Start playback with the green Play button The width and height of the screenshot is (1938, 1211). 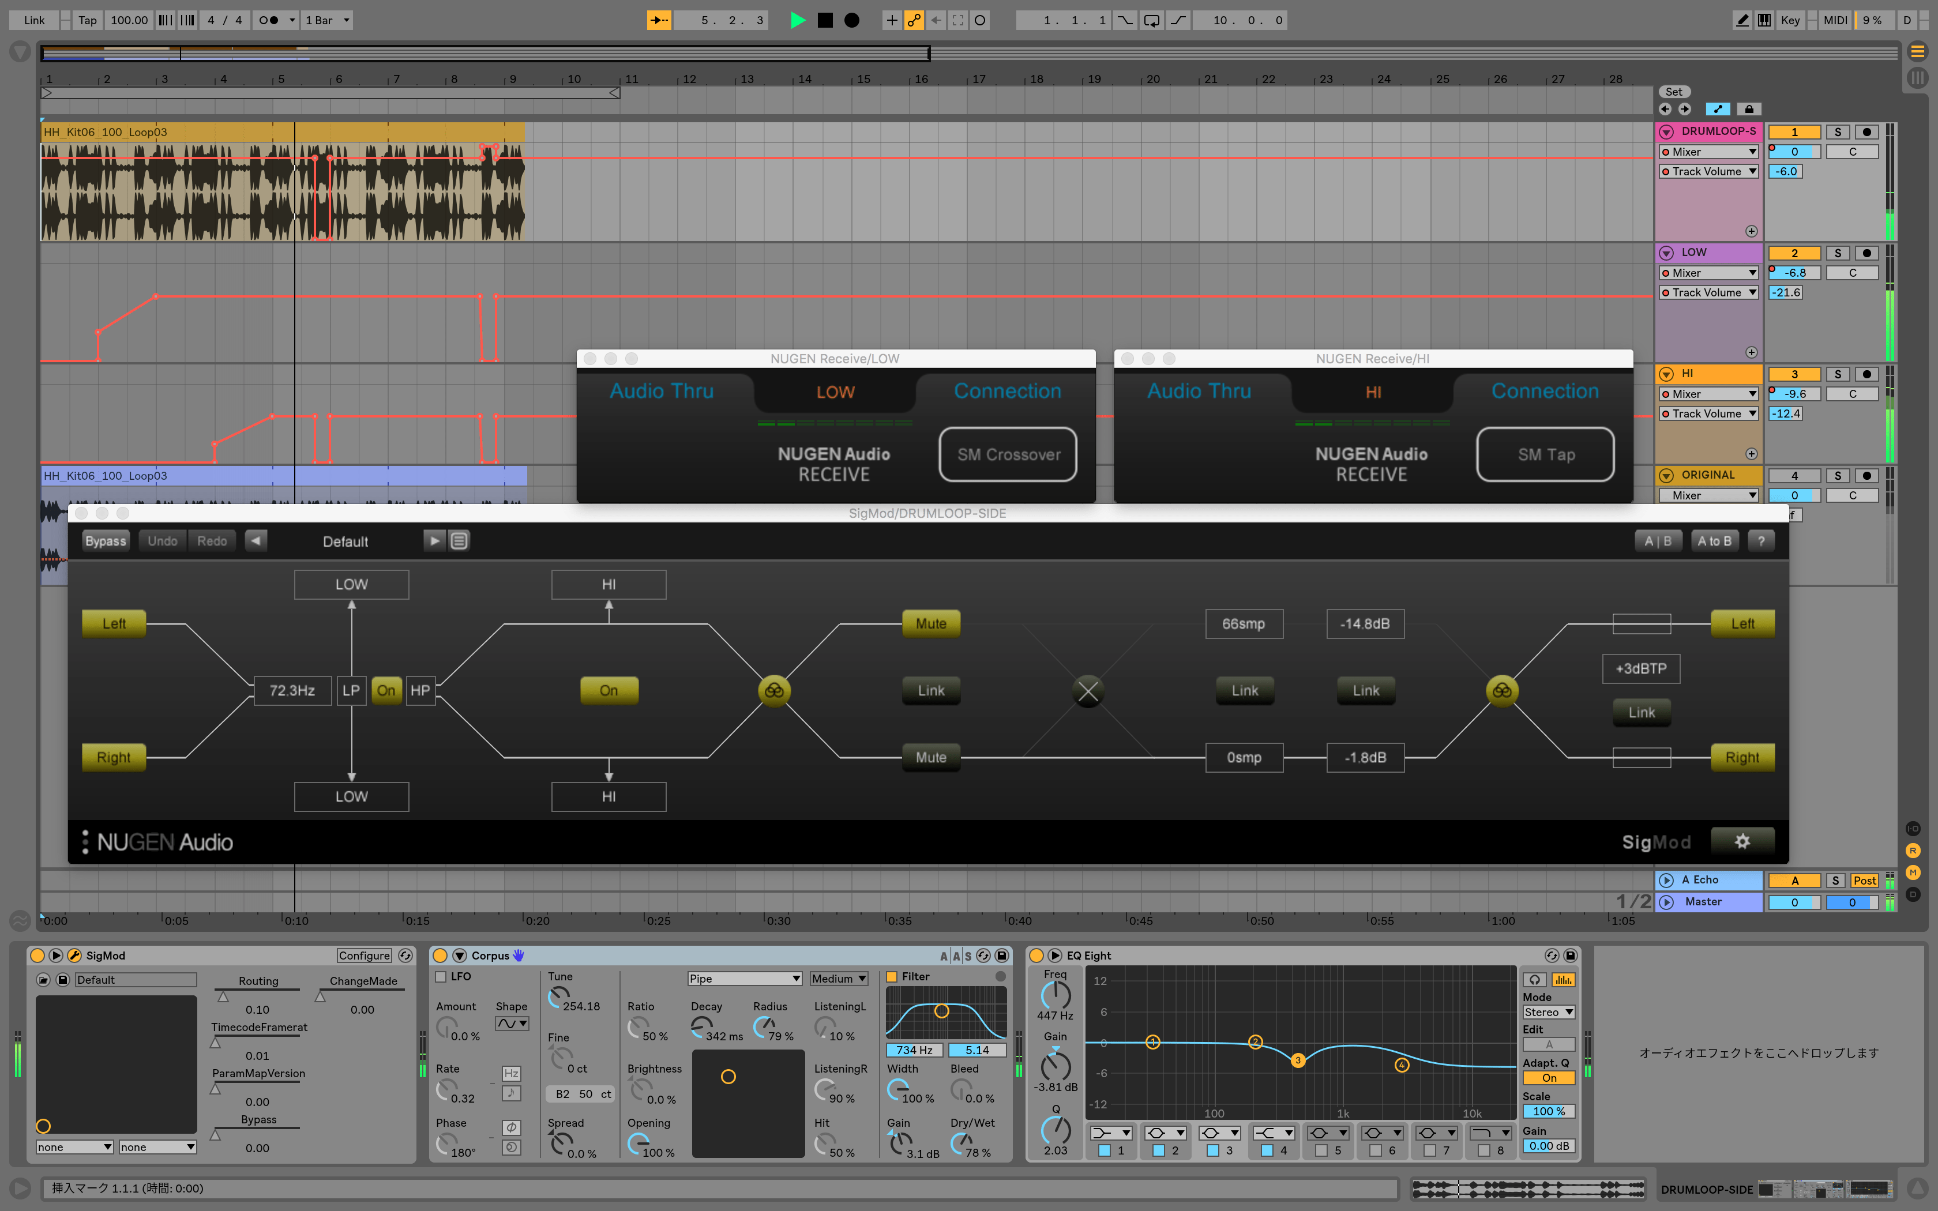pos(798,20)
